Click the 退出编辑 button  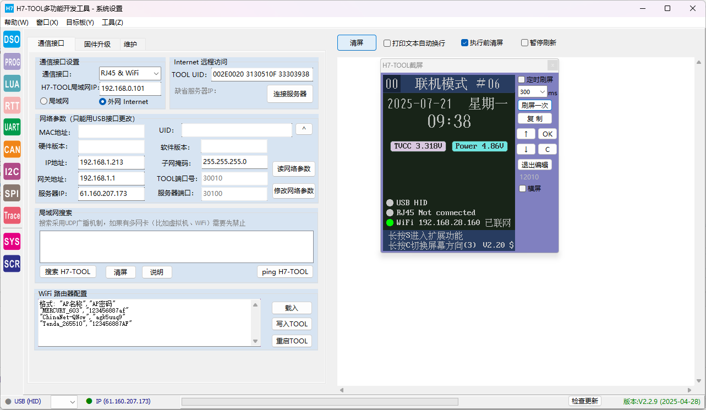535,165
